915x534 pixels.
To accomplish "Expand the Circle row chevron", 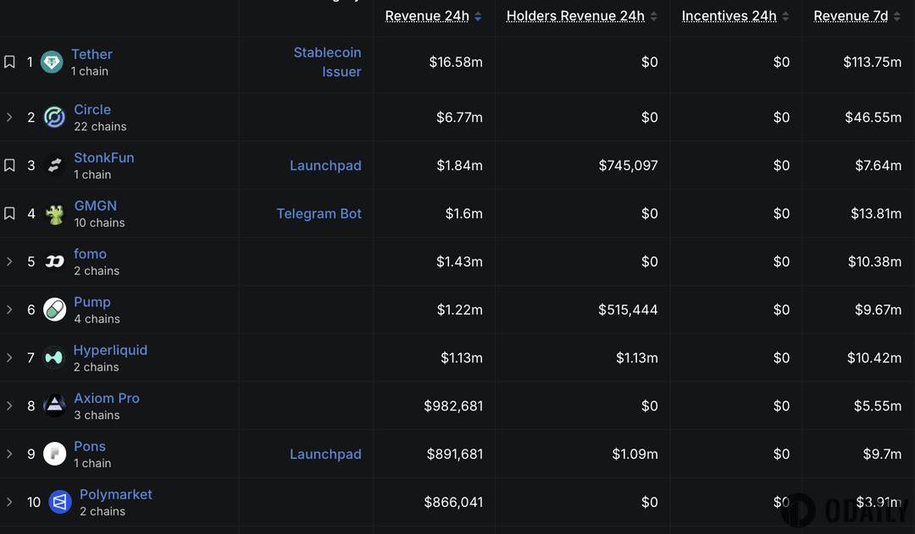I will 9,117.
